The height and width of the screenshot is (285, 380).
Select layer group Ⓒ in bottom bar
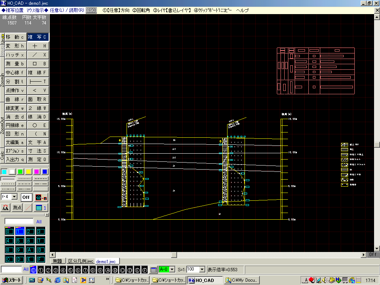[x=122, y=270]
